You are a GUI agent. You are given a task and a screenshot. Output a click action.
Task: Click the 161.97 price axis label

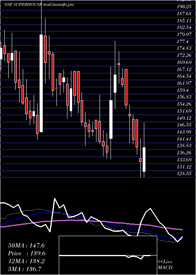click(185, 83)
